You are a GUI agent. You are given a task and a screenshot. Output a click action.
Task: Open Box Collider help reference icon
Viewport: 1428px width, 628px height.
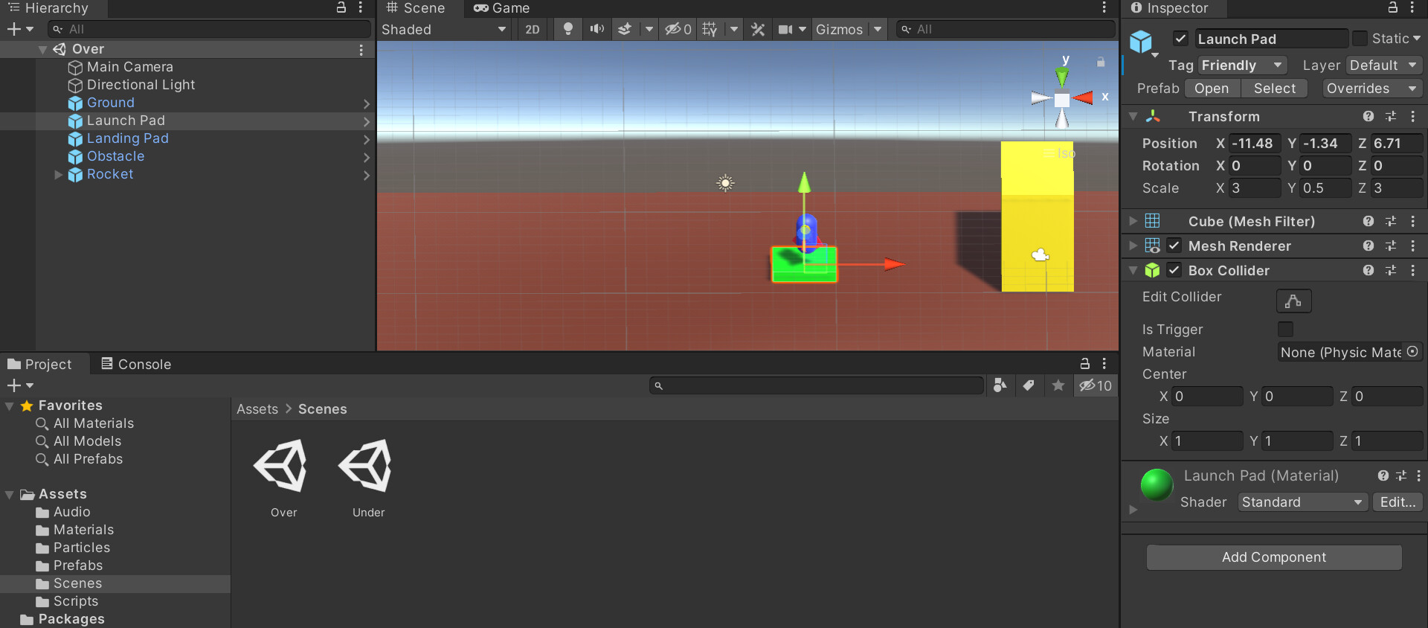click(1368, 271)
